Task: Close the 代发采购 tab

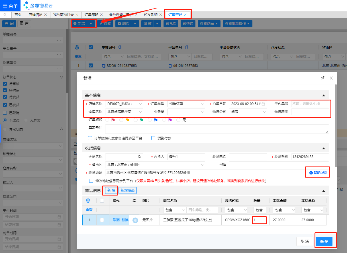Action: click(x=161, y=15)
